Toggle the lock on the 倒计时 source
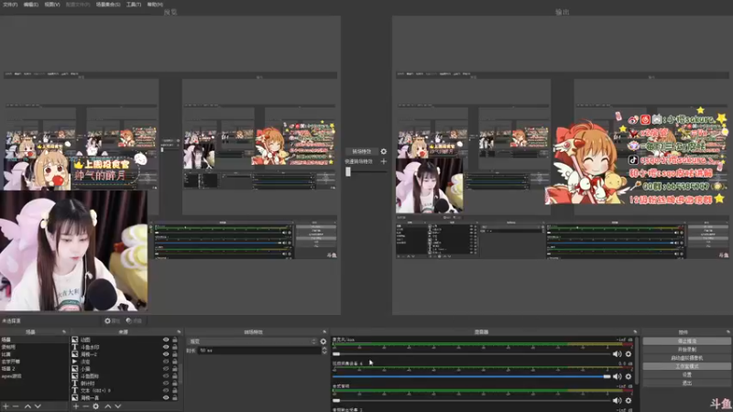Viewport: 733px width, 412px height. coord(175,383)
